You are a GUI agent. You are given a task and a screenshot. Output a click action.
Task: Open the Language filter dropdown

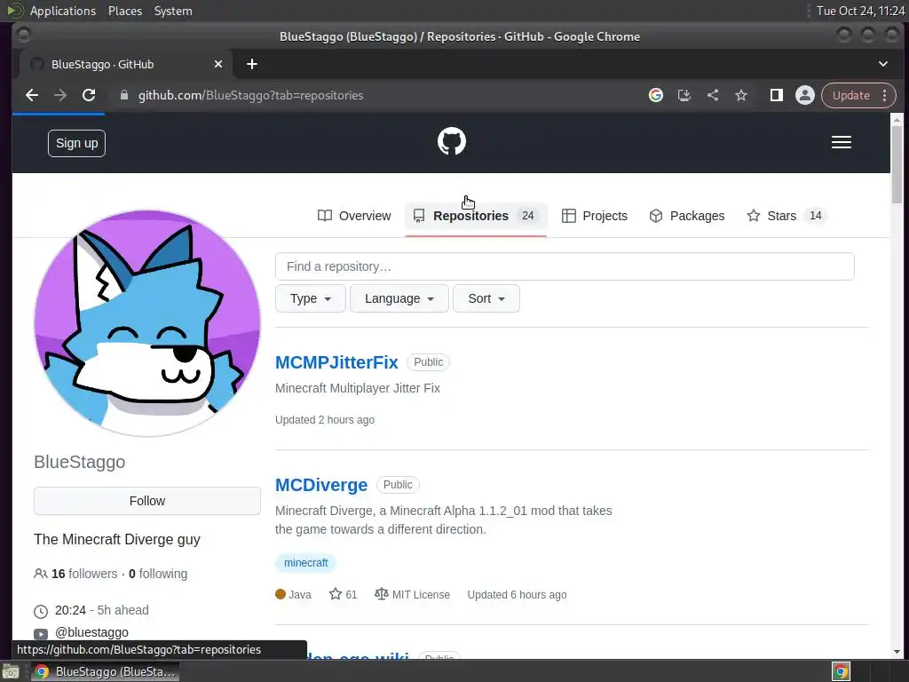pyautogui.click(x=399, y=298)
